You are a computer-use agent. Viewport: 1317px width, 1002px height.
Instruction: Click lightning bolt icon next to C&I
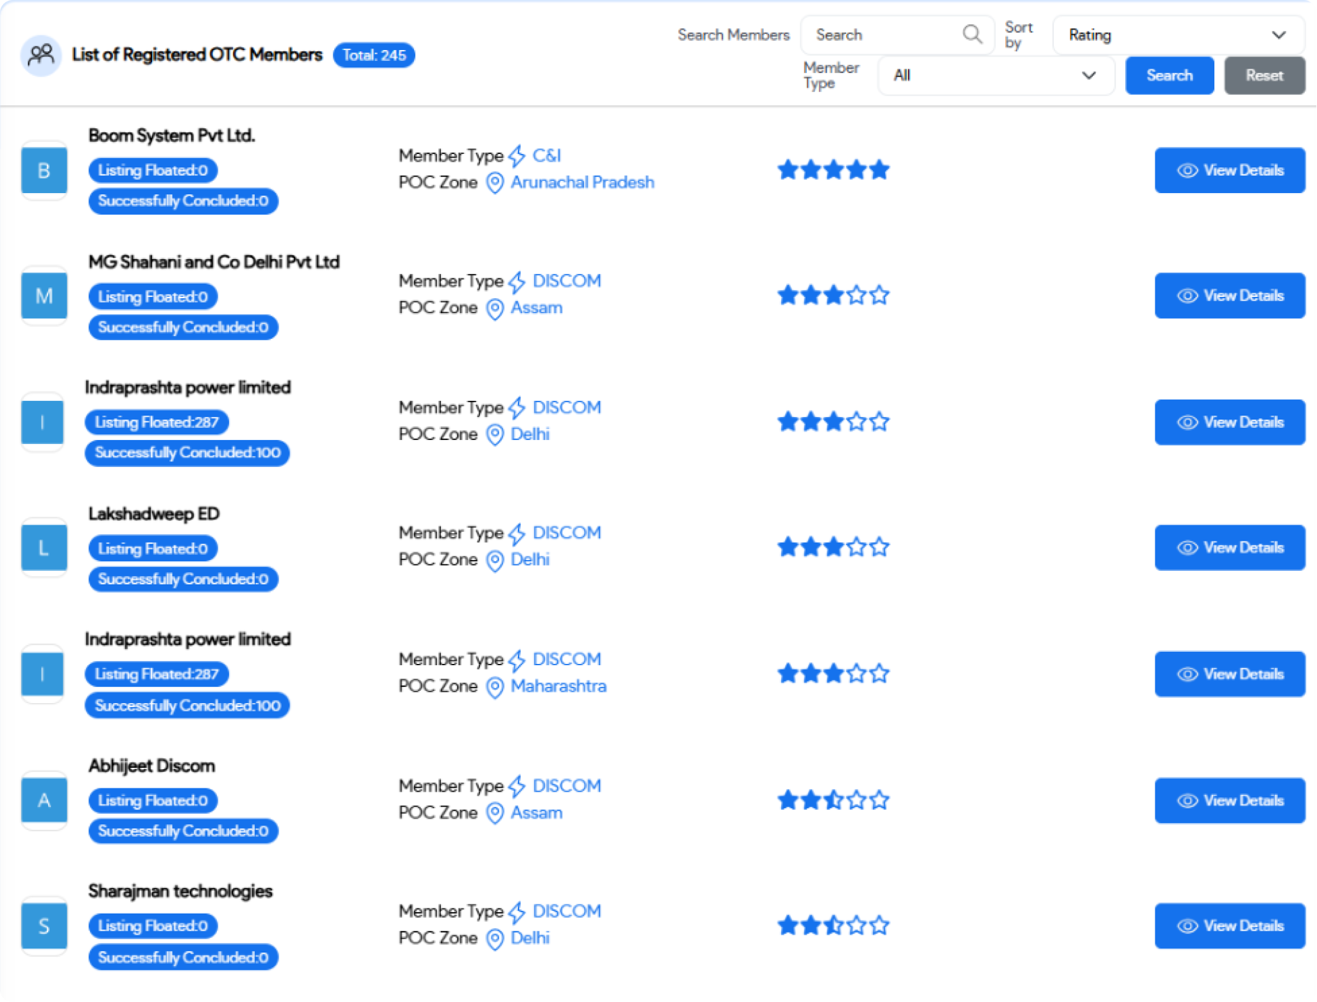[517, 155]
